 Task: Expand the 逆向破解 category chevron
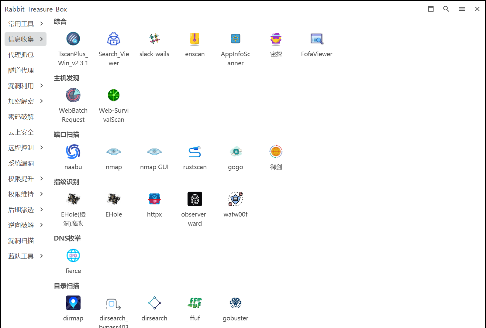point(42,225)
